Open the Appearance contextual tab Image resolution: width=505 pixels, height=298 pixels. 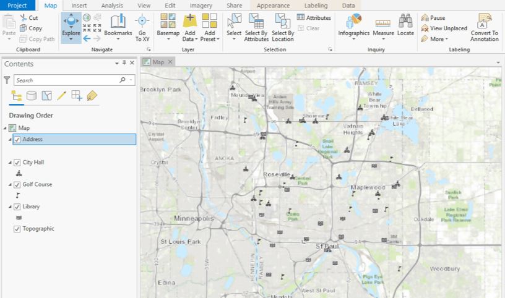[x=273, y=6]
